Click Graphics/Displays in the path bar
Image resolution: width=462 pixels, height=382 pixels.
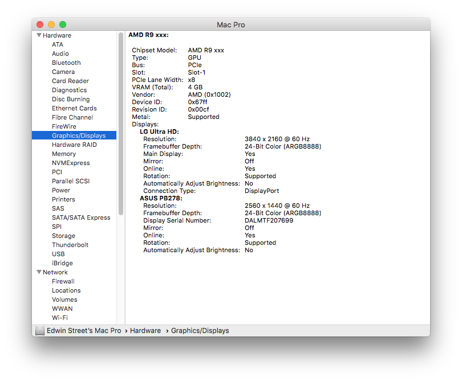click(x=200, y=331)
